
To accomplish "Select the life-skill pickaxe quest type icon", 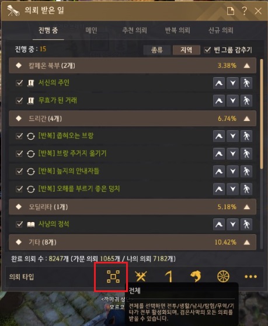I will pos(169,276).
